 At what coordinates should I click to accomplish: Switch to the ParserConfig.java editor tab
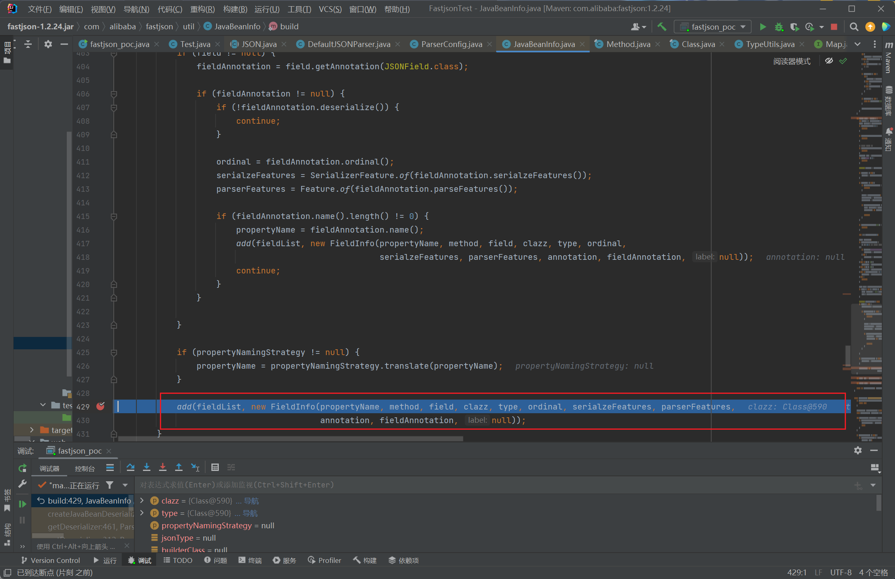tap(451, 44)
